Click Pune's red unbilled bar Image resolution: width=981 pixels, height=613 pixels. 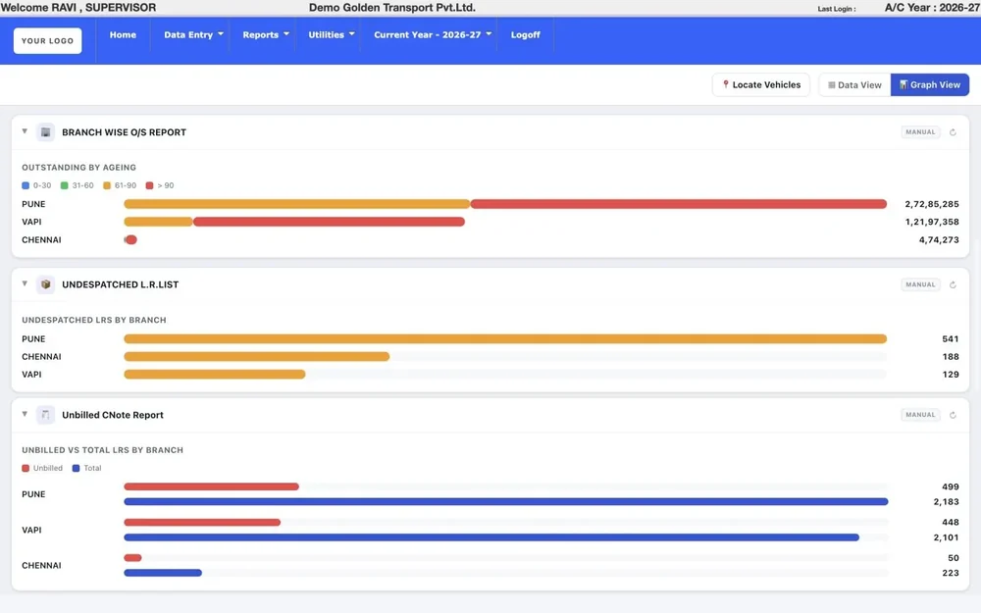point(212,486)
